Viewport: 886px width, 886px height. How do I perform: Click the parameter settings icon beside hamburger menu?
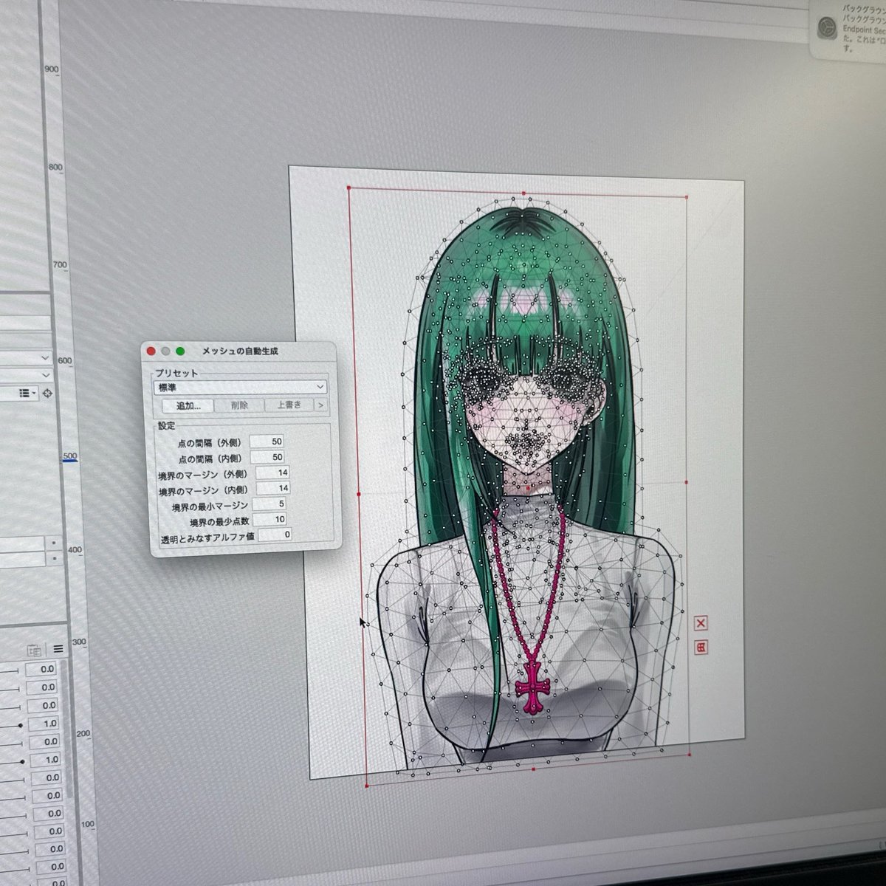coord(34,650)
